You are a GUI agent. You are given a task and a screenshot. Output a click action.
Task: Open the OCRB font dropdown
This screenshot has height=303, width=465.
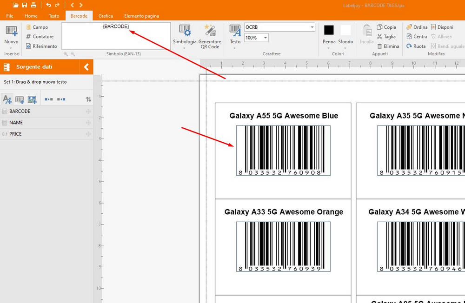[x=312, y=27]
